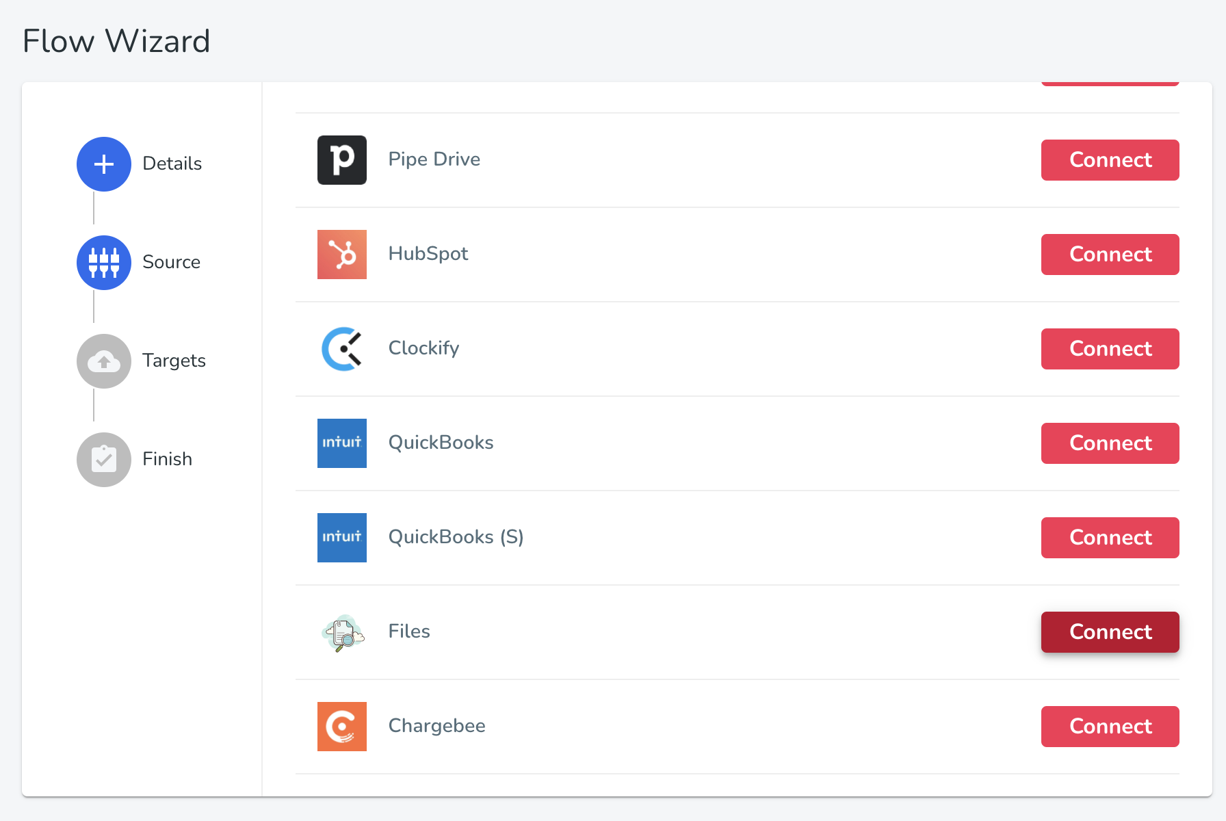The height and width of the screenshot is (821, 1226).
Task: Click the Clockify logo icon
Action: [x=342, y=349]
